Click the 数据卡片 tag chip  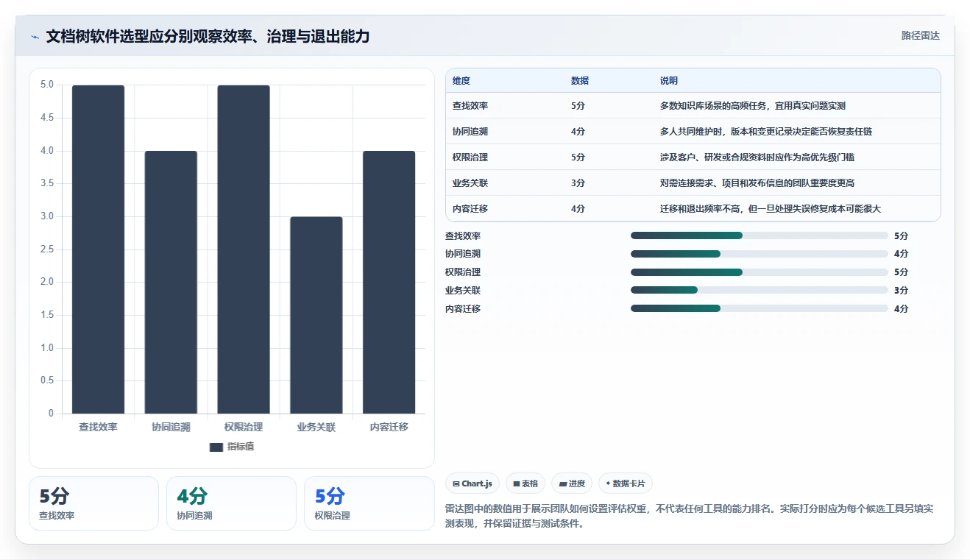click(x=626, y=483)
